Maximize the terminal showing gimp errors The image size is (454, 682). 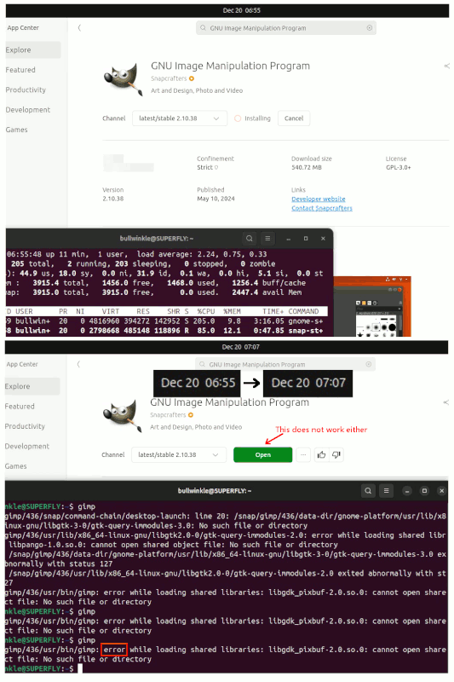click(424, 491)
